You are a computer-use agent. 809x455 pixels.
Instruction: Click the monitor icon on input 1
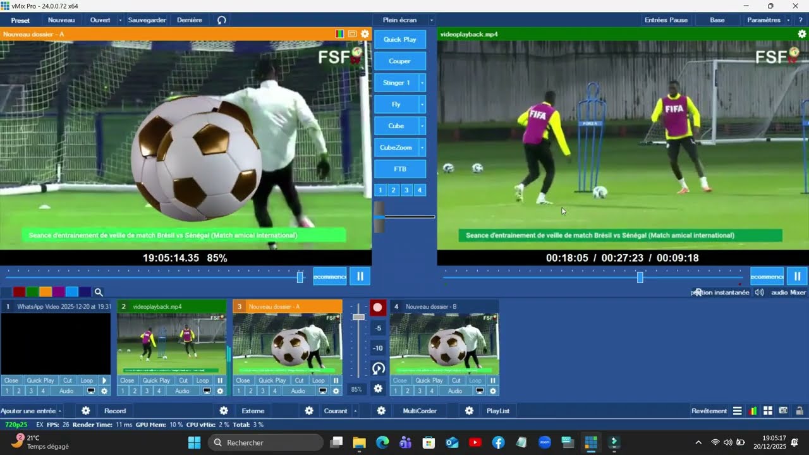pyautogui.click(x=91, y=391)
